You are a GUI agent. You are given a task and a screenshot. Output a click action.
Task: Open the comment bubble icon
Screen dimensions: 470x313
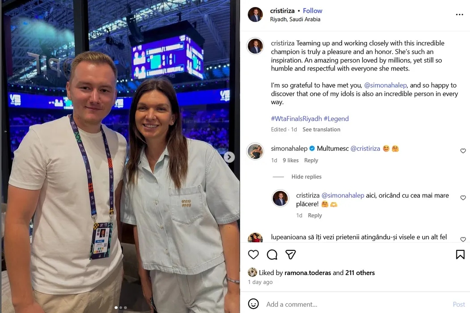tap(272, 254)
